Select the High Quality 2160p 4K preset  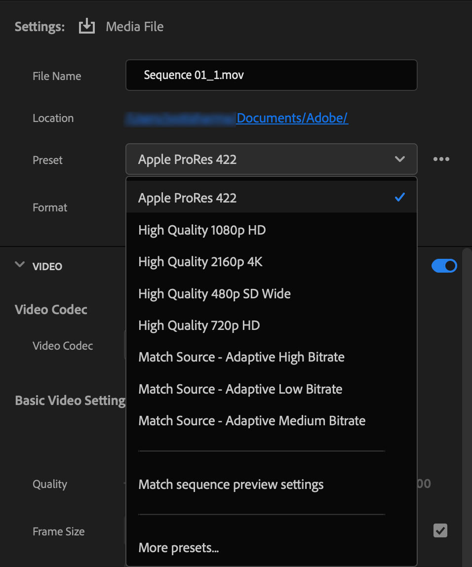200,261
